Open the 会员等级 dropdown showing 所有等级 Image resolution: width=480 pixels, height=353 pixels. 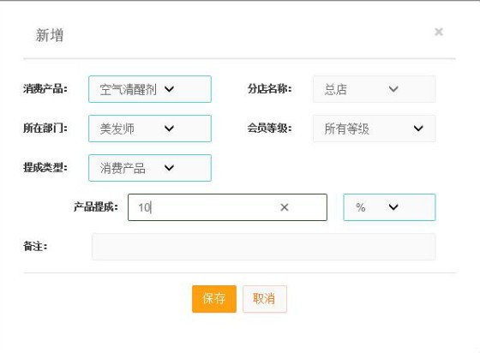tap(374, 129)
